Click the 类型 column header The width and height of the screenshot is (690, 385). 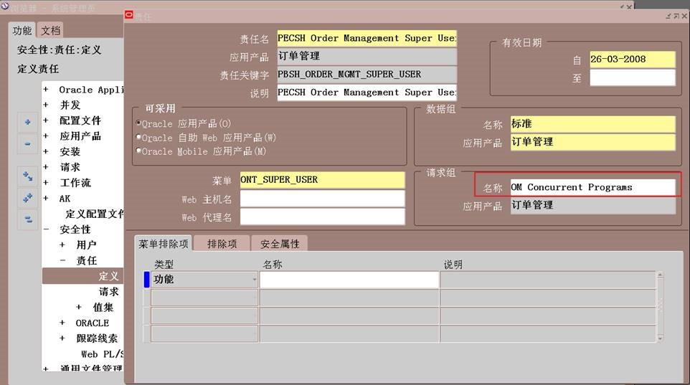pyautogui.click(x=164, y=265)
